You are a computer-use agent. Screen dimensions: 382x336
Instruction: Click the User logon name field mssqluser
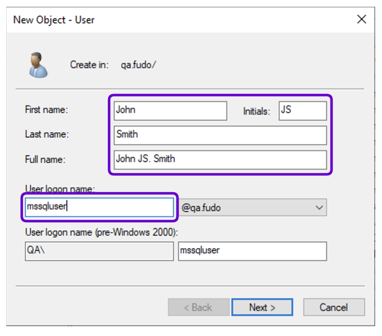coord(99,207)
